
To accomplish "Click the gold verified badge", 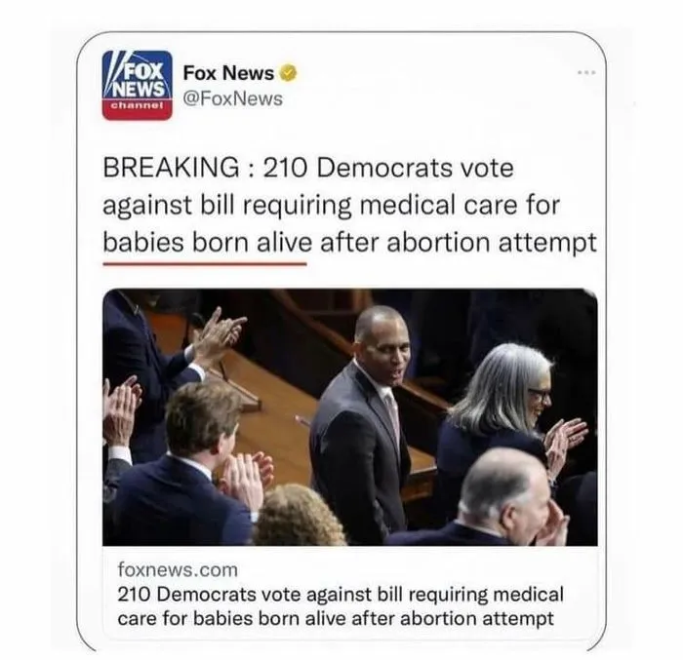I will [288, 73].
